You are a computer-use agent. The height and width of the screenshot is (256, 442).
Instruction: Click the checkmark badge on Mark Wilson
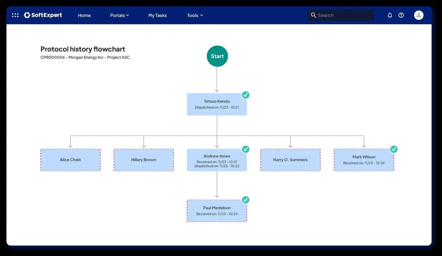(x=394, y=149)
